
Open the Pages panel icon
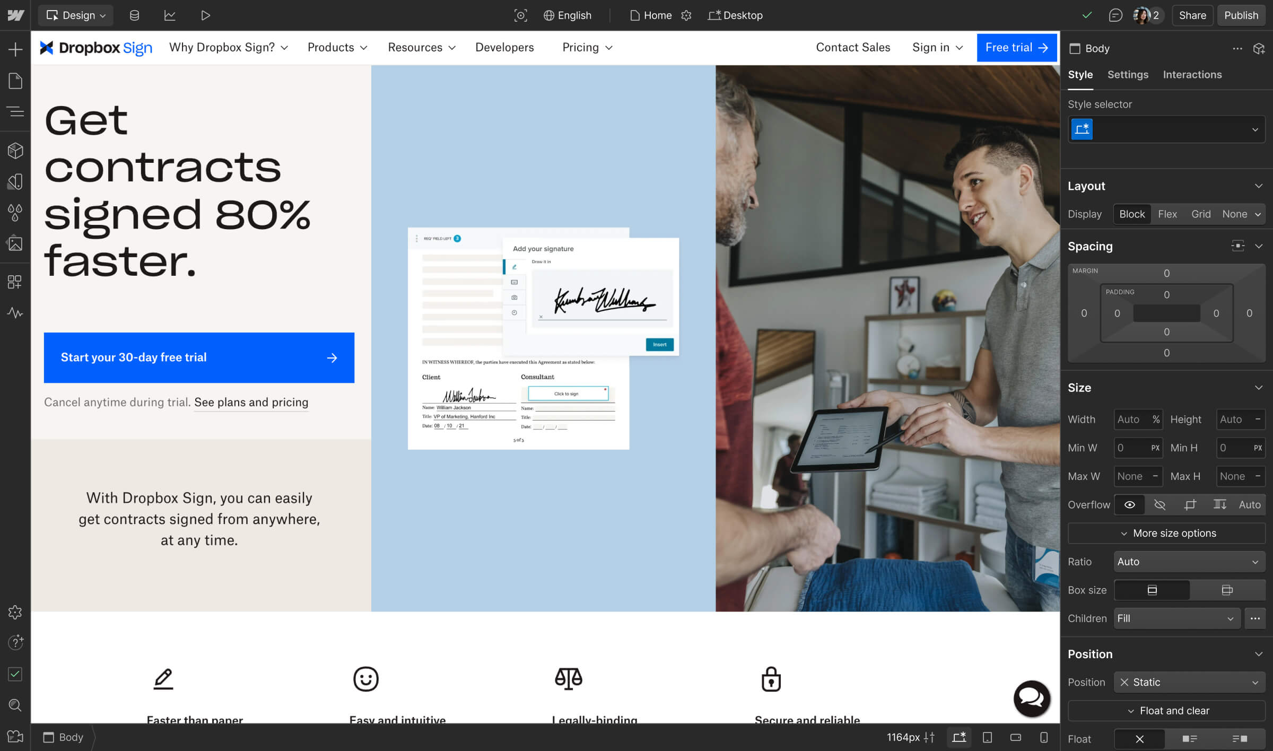click(15, 81)
